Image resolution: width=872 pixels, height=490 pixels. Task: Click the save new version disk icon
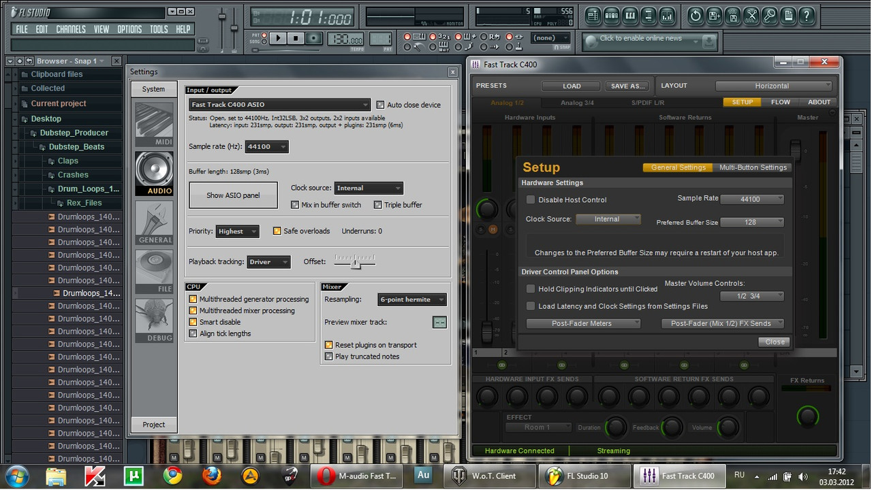tap(714, 16)
